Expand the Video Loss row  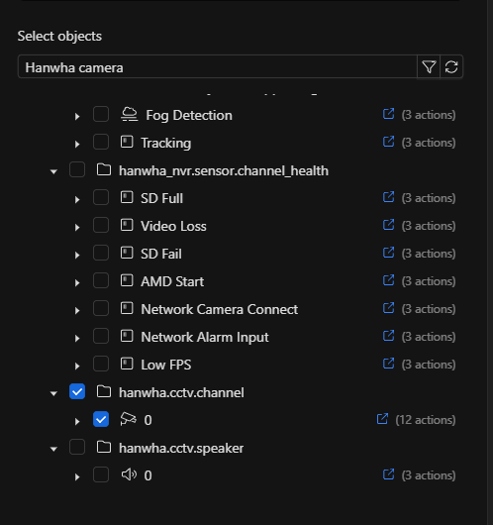coord(77,228)
